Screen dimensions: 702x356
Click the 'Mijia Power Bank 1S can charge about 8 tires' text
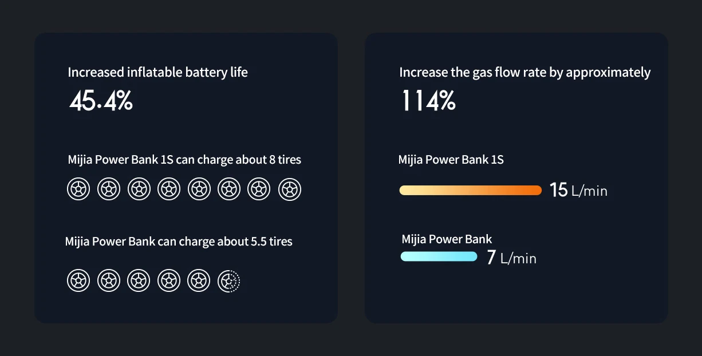(184, 159)
